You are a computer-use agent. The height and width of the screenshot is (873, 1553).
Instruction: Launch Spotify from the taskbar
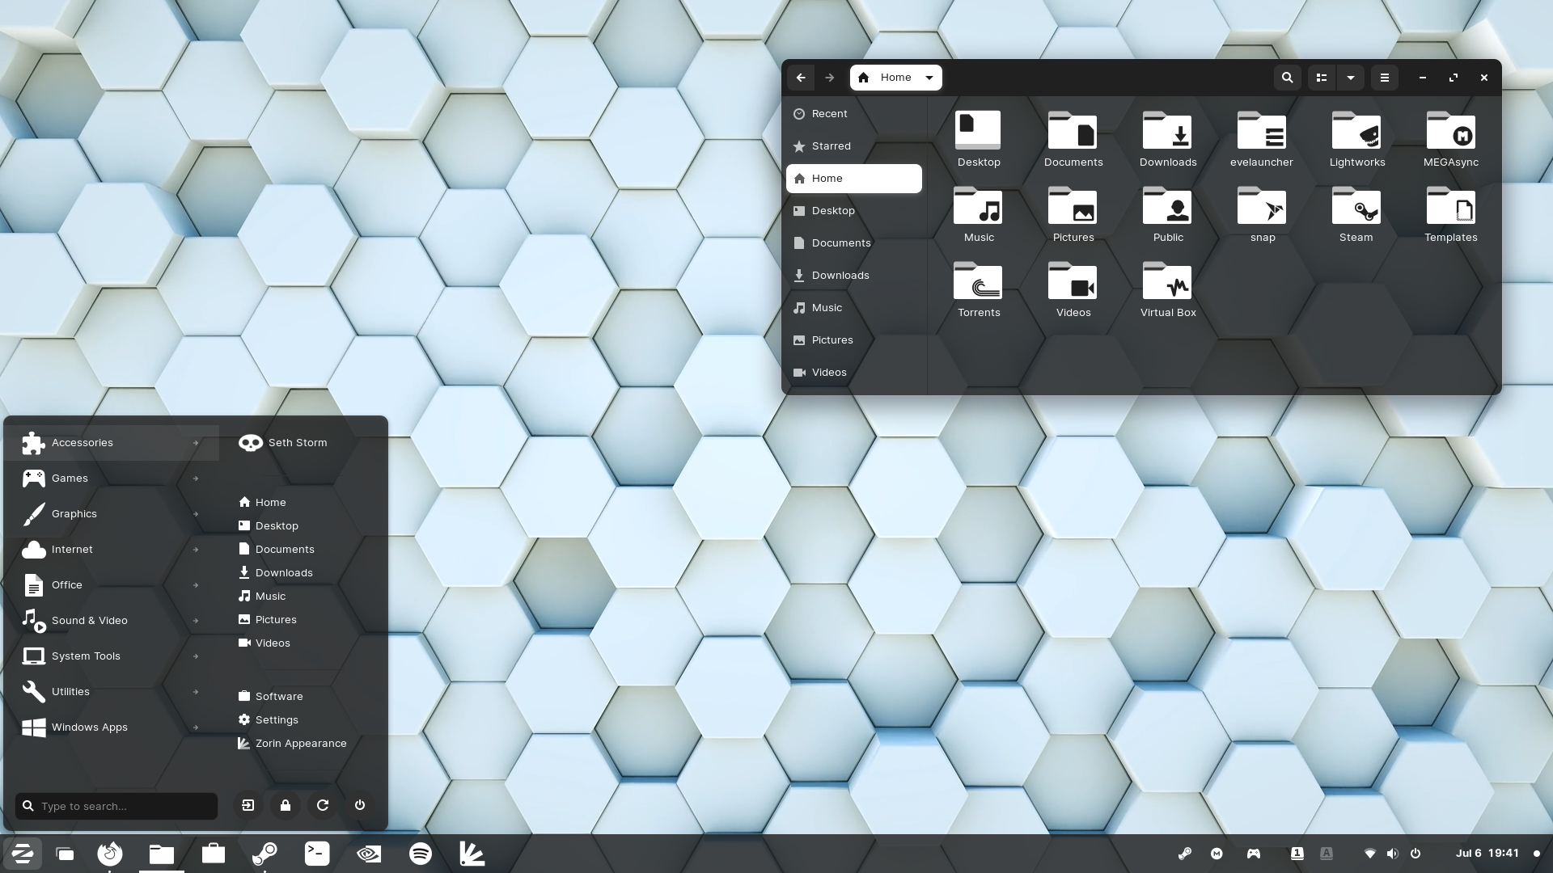click(421, 854)
